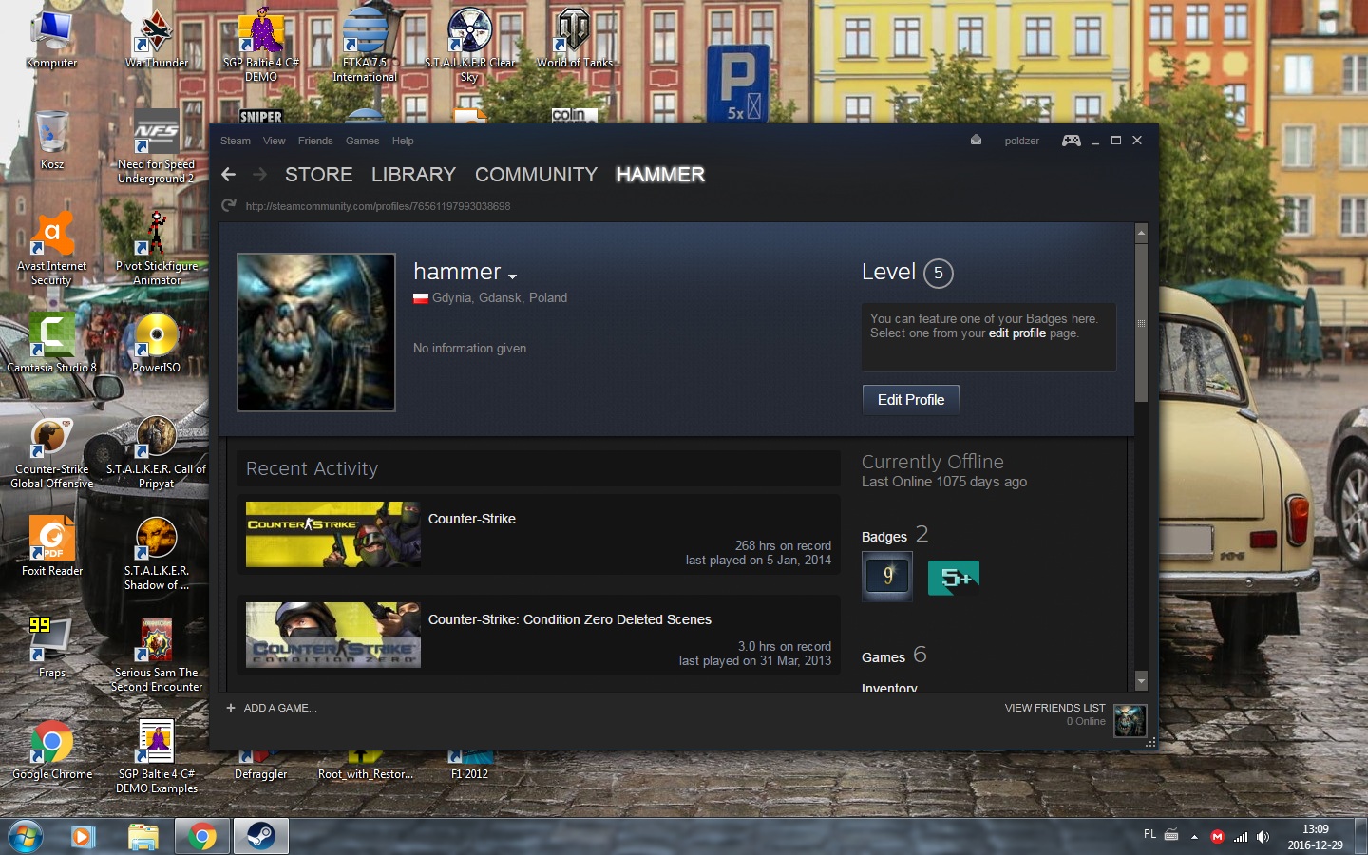Screen dimensions: 1368x855
Task: Select World of Tanks desktop shortcut
Action: [575, 38]
